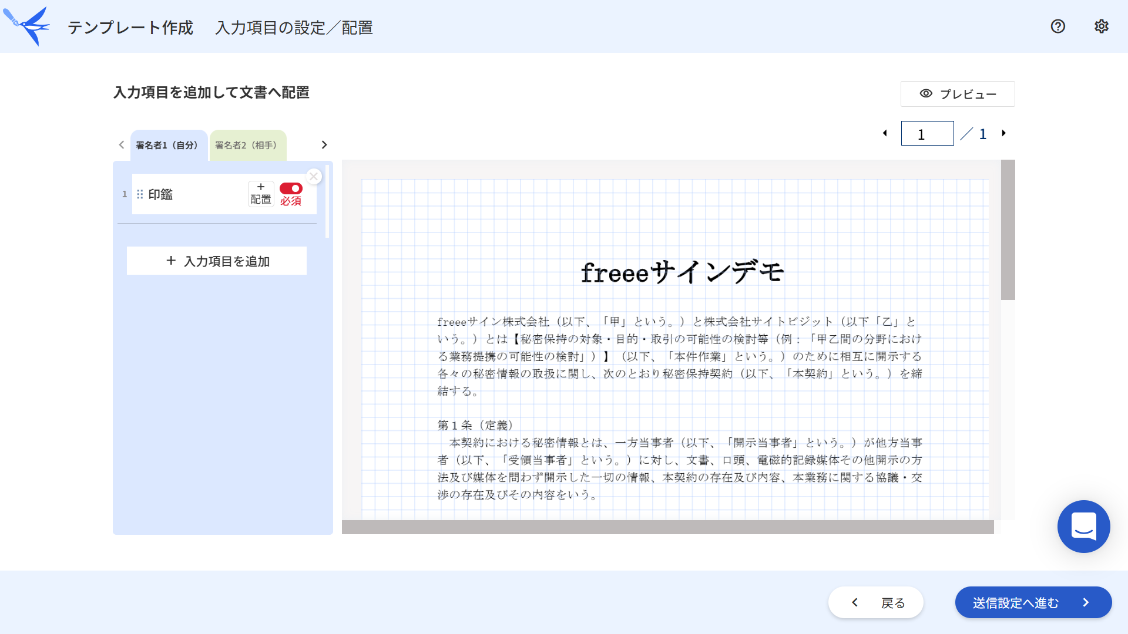This screenshot has width=1128, height=634.
Task: Click the 入力項目の設定／配置 header text
Action: click(x=294, y=28)
